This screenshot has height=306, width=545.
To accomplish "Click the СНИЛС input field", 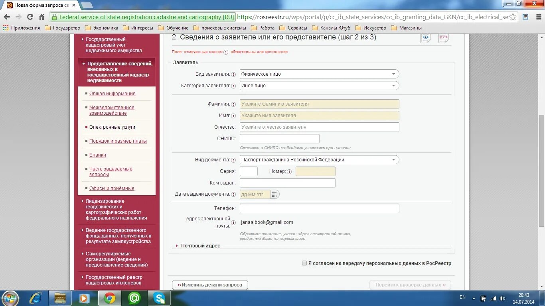I will pos(279,139).
